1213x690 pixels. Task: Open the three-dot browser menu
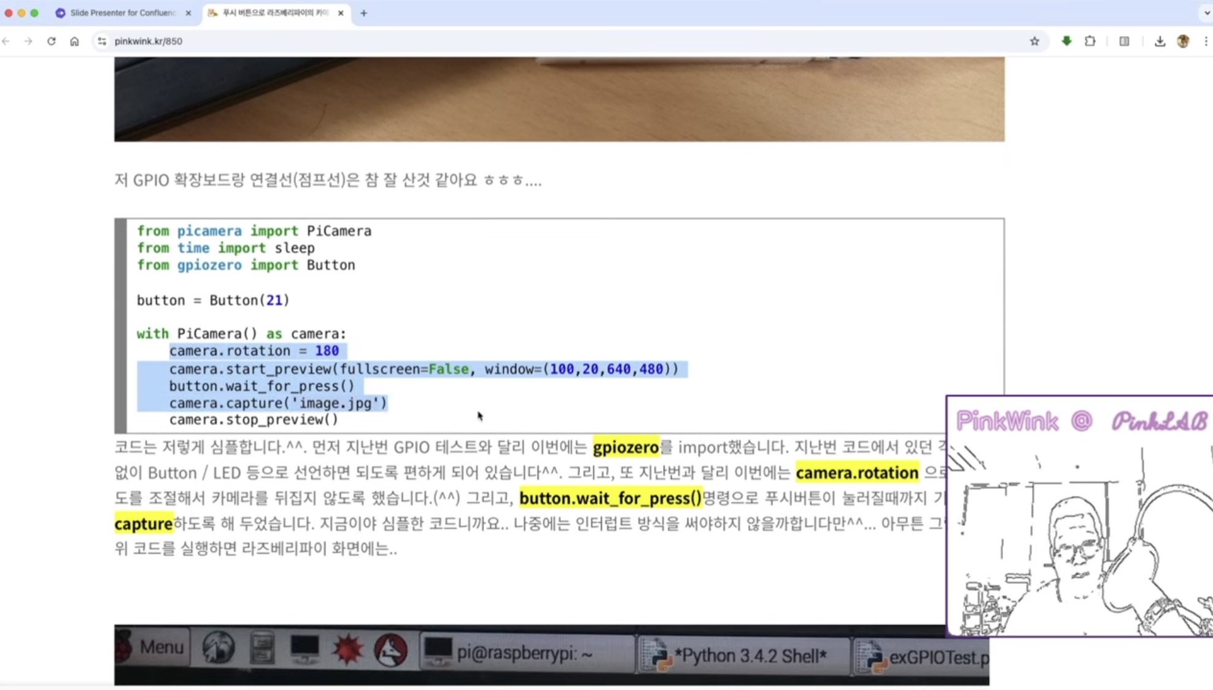(1206, 41)
